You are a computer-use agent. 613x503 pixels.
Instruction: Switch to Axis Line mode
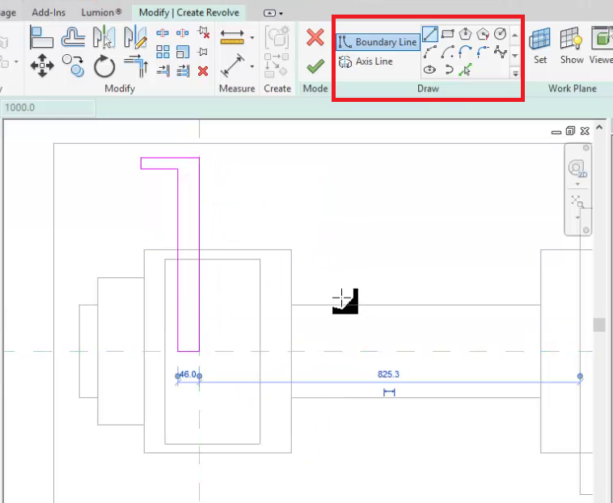(x=366, y=61)
